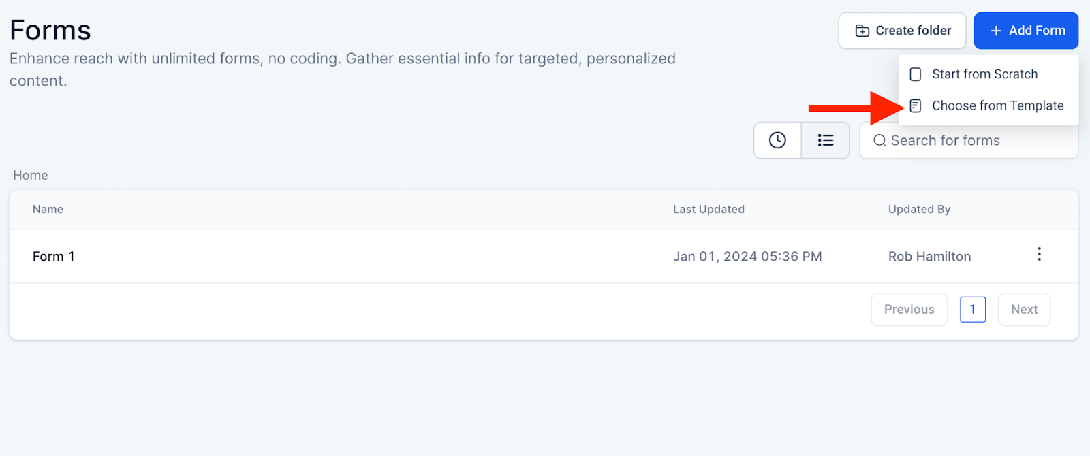Click the document icon beside Choose from Template
Viewport: 1090px width, 456px height.
(915, 105)
